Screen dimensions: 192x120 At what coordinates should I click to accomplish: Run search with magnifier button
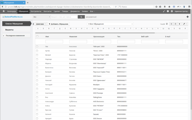[x=81, y=17]
